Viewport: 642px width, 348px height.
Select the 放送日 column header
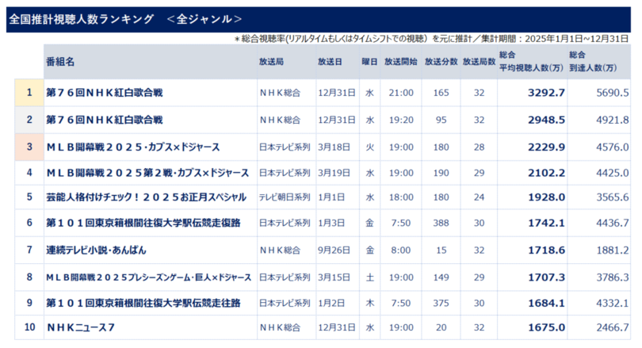pos(330,61)
